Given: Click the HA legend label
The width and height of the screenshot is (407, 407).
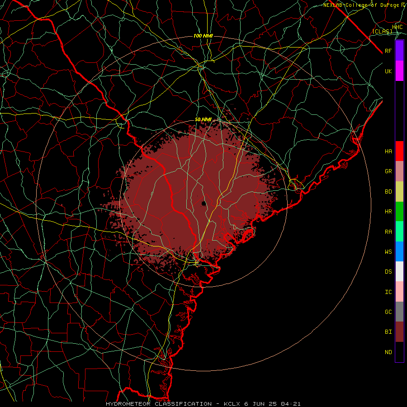Looking at the screenshot, I should coord(388,151).
